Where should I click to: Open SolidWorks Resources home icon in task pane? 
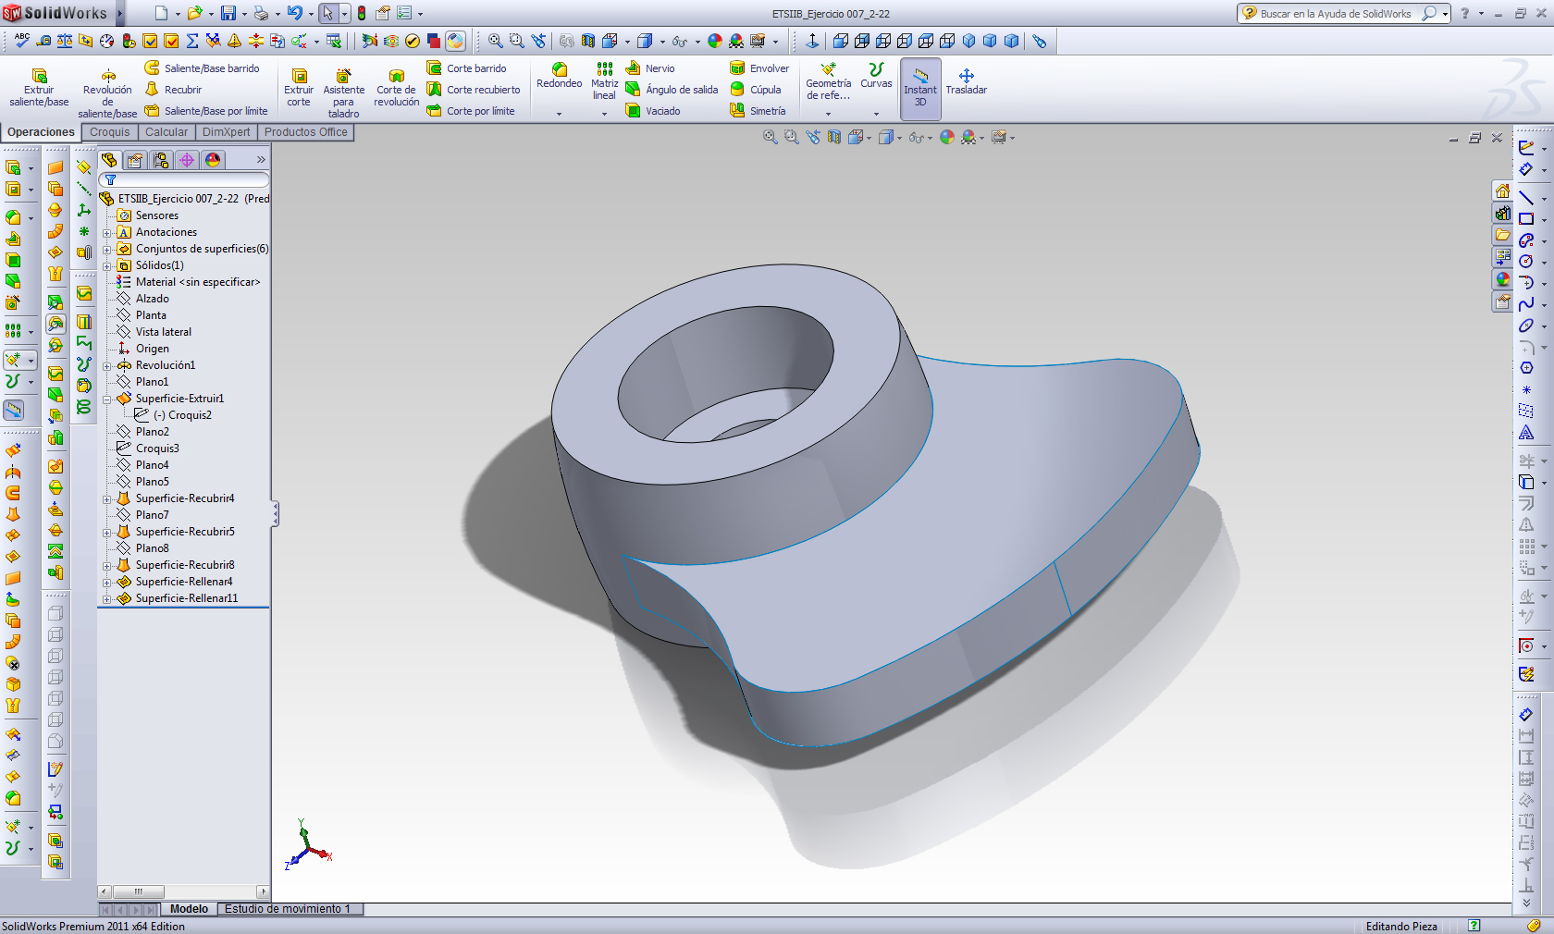[1503, 191]
